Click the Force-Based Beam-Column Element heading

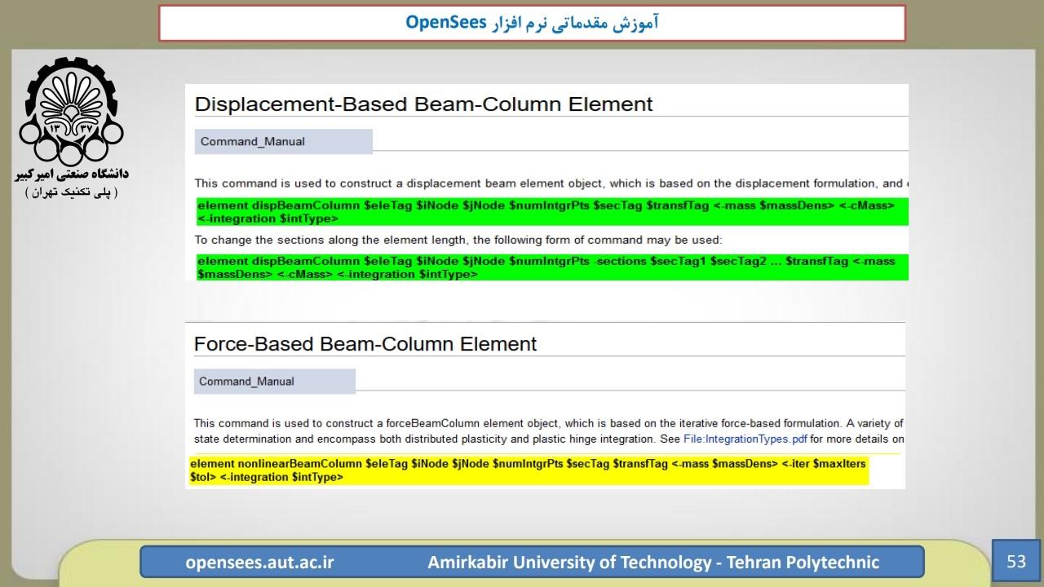pyautogui.click(x=365, y=344)
